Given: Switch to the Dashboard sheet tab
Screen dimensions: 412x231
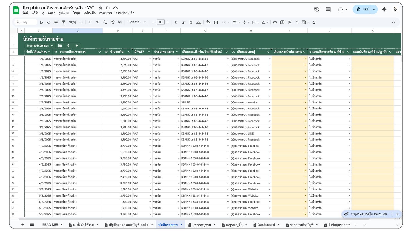Looking at the screenshot, I should (266, 225).
